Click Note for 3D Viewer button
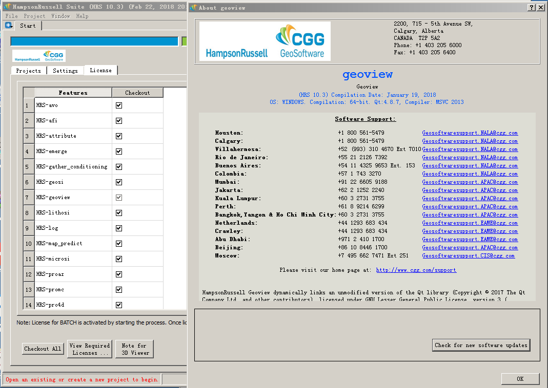Viewport: 548px width, 388px height. pos(134,349)
